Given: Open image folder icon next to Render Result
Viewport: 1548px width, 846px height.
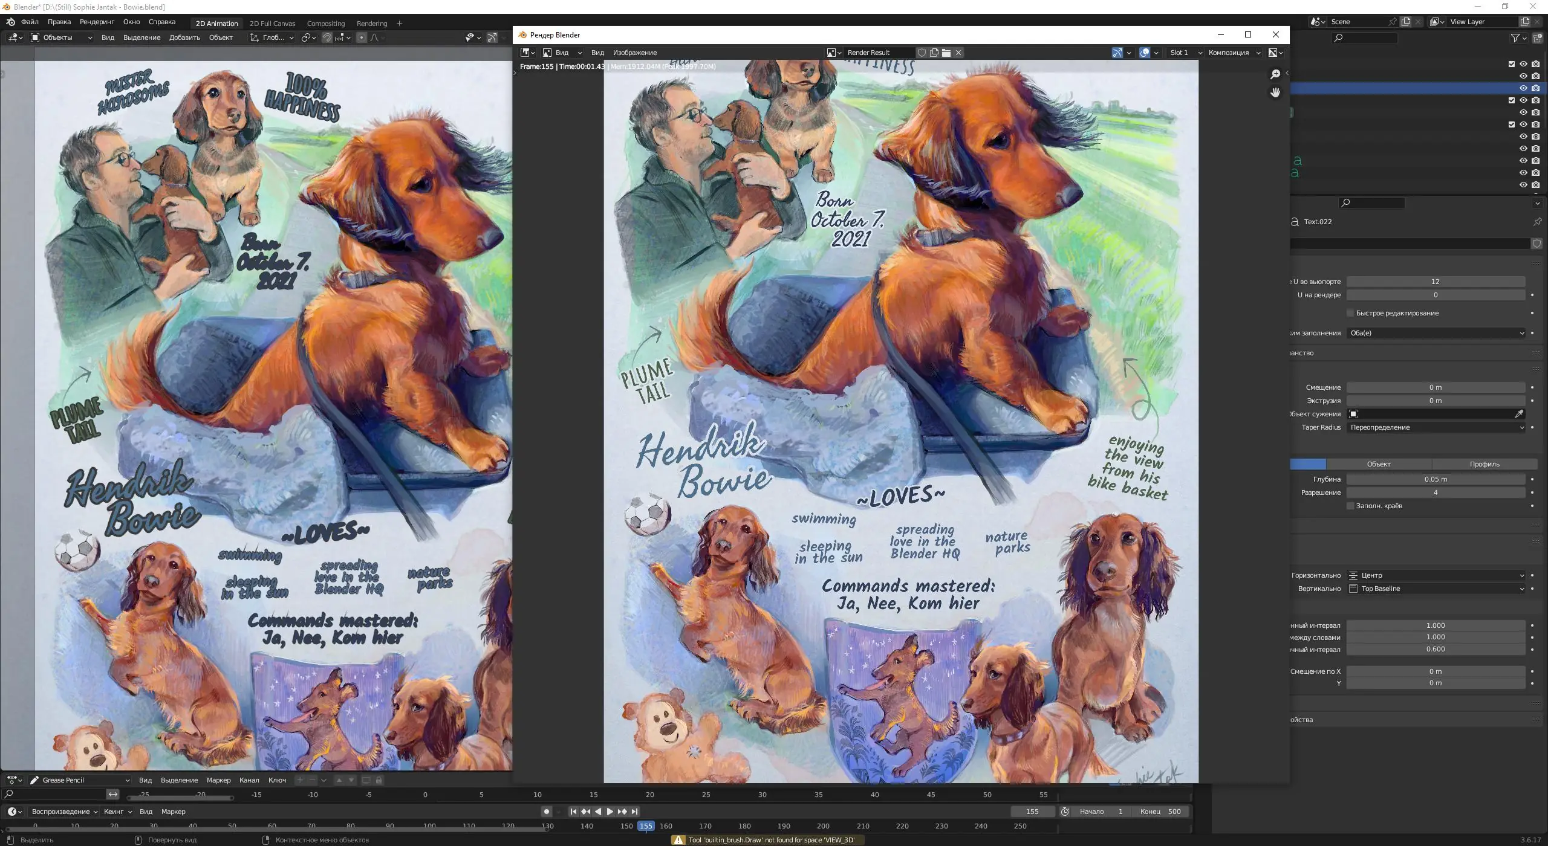Looking at the screenshot, I should pos(946,53).
